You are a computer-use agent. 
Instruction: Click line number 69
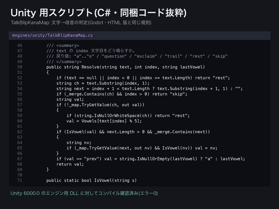pos(20,170)
